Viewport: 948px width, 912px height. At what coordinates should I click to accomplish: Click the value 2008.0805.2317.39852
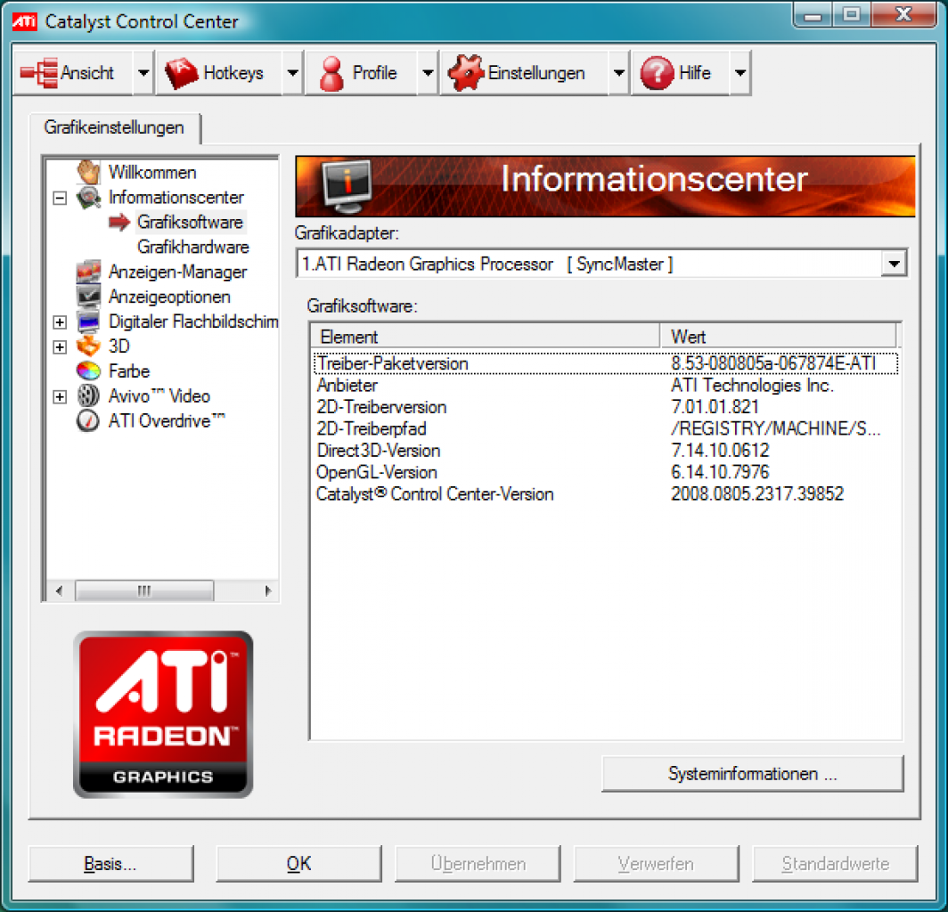757,493
